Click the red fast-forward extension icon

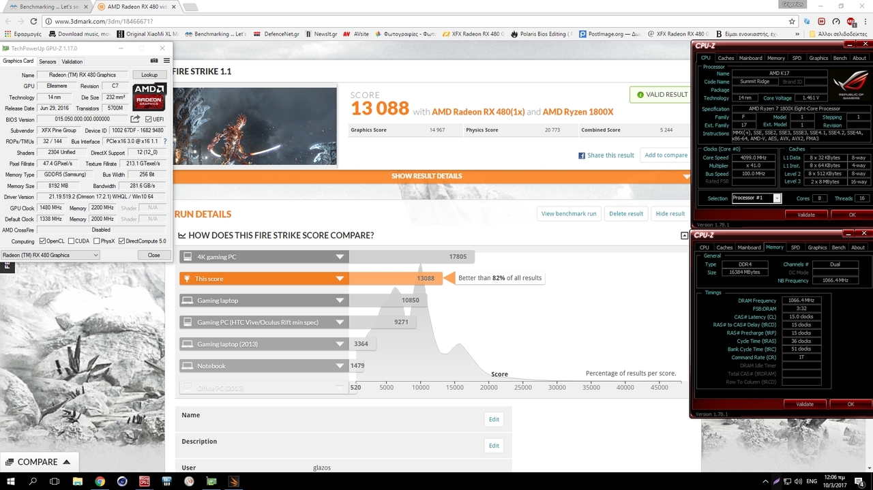click(x=821, y=21)
